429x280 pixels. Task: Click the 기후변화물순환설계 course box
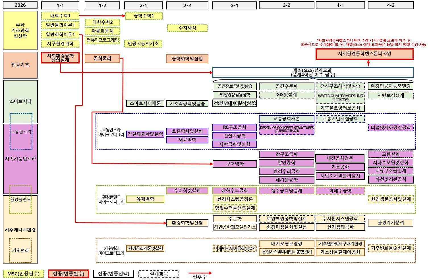[x=391, y=248]
